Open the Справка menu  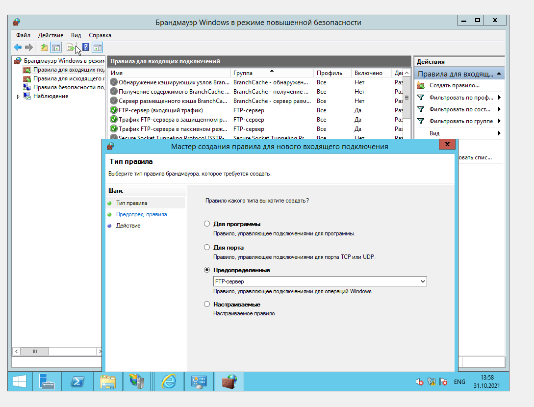point(100,35)
